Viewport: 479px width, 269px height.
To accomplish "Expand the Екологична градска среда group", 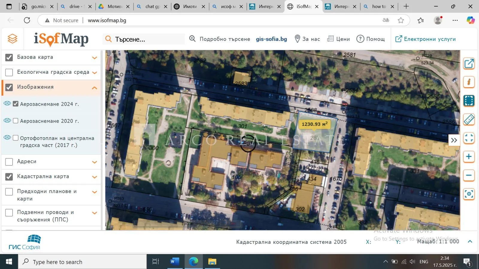I will pos(95,73).
